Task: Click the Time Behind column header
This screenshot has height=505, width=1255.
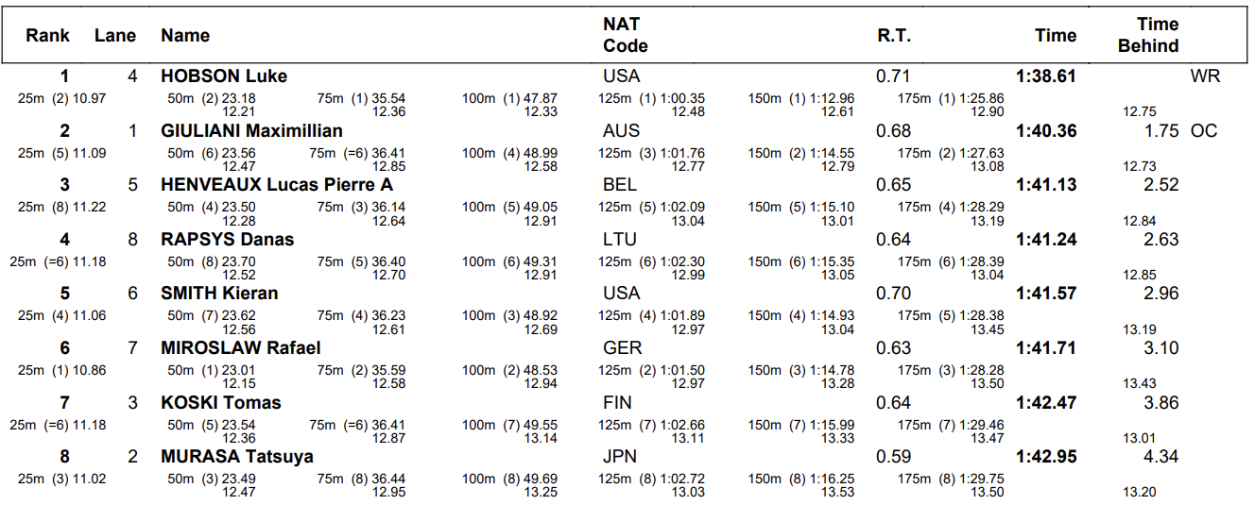Action: tap(1148, 35)
